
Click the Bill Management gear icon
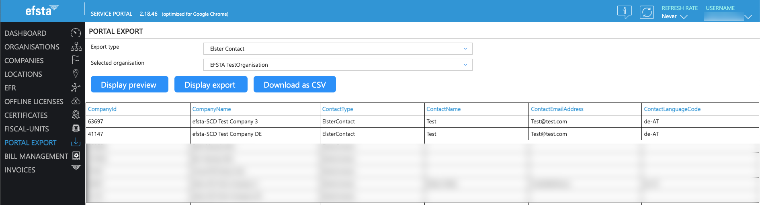(x=76, y=156)
